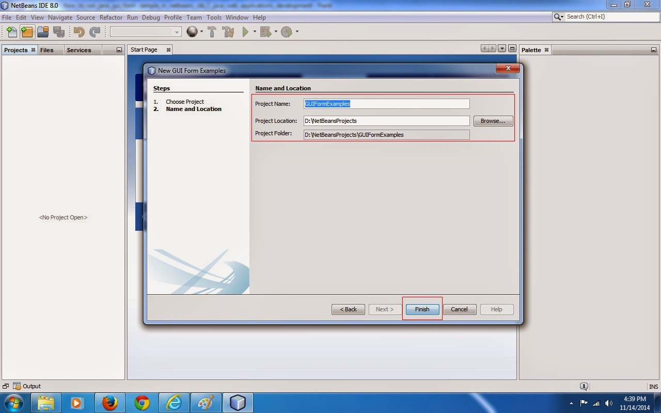Open the Run menu
661x413 pixels.
coord(132,18)
